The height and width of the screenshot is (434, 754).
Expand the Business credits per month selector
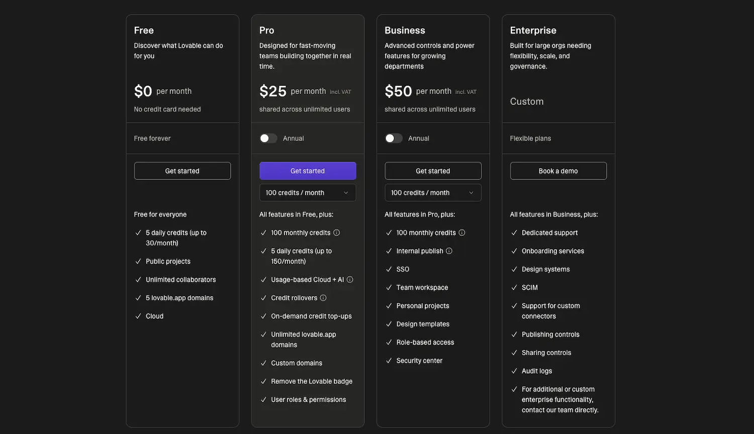(x=433, y=192)
